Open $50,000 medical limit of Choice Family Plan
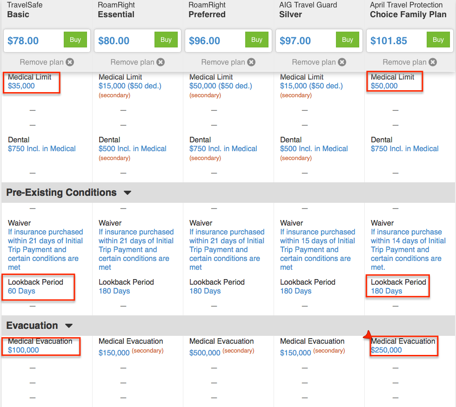 tap(384, 86)
